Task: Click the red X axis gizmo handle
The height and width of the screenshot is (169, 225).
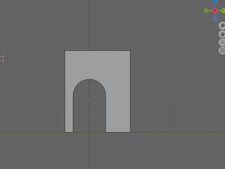Action: coord(215,11)
